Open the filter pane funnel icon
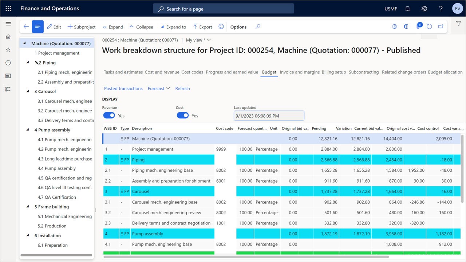Image resolution: width=466 pixels, height=262 pixels. 458,23
